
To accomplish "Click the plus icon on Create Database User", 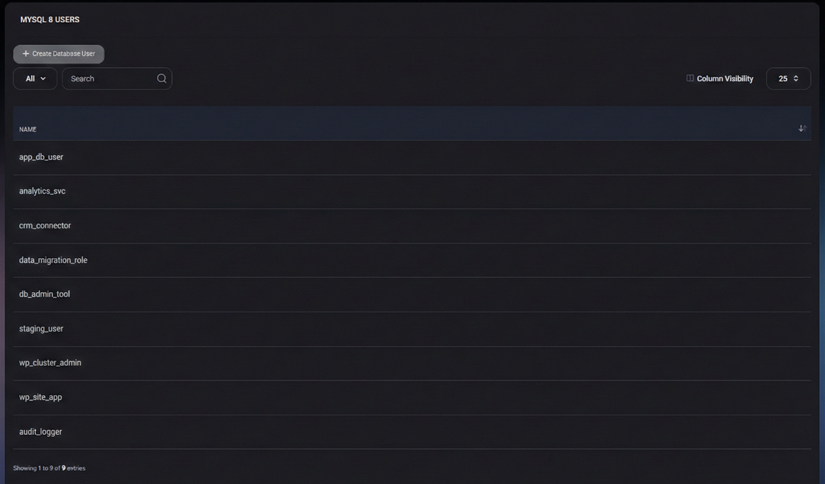I will click(25, 53).
